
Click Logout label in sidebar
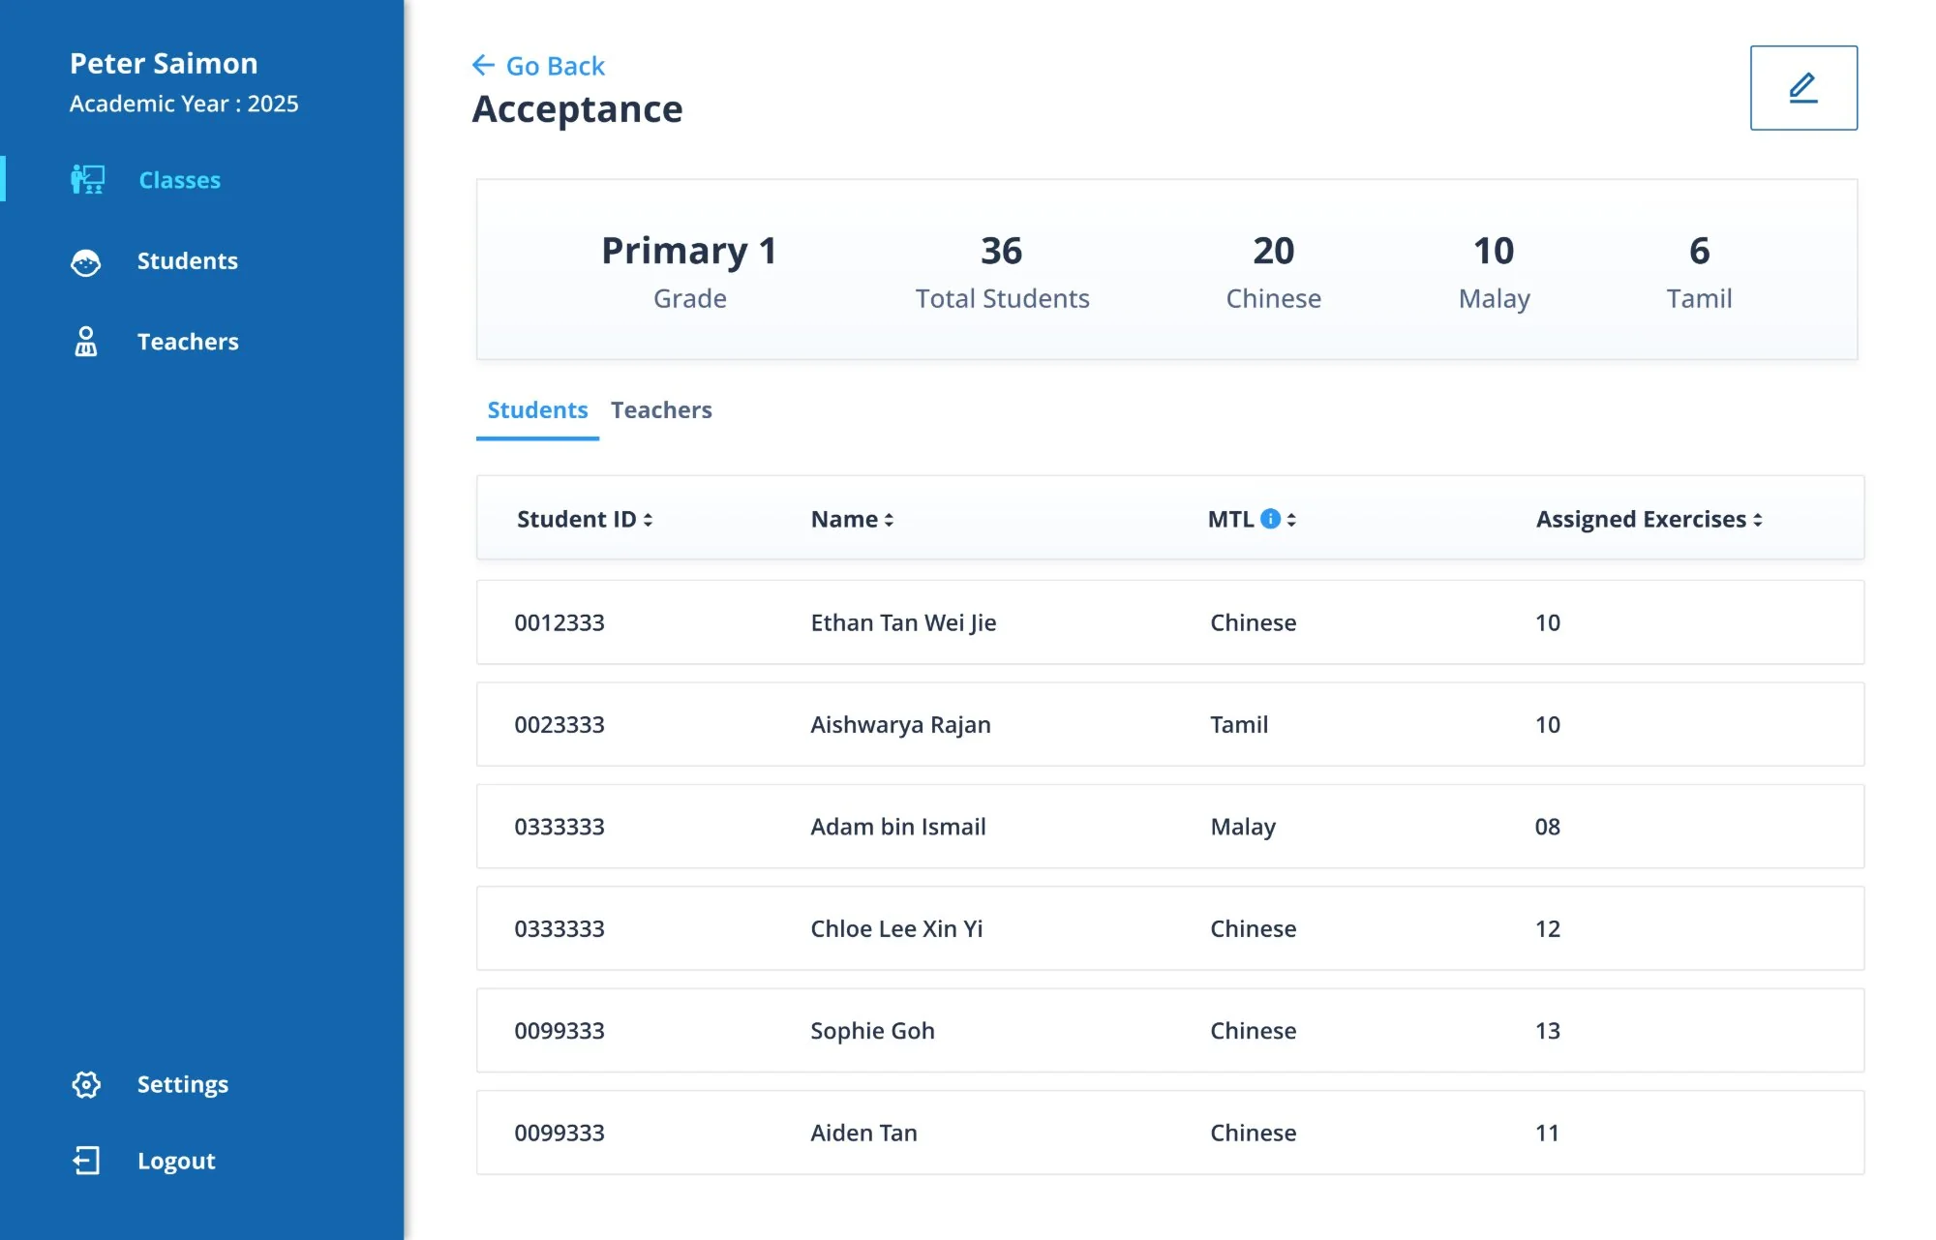coord(176,1161)
